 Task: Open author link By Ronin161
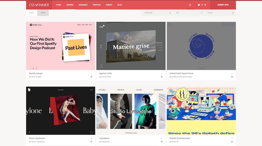[174, 142]
